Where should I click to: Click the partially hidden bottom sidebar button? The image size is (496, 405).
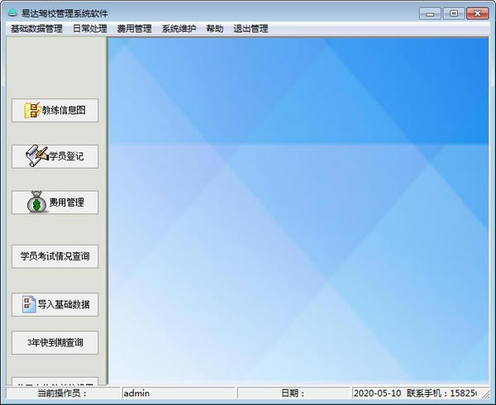pyautogui.click(x=55, y=382)
